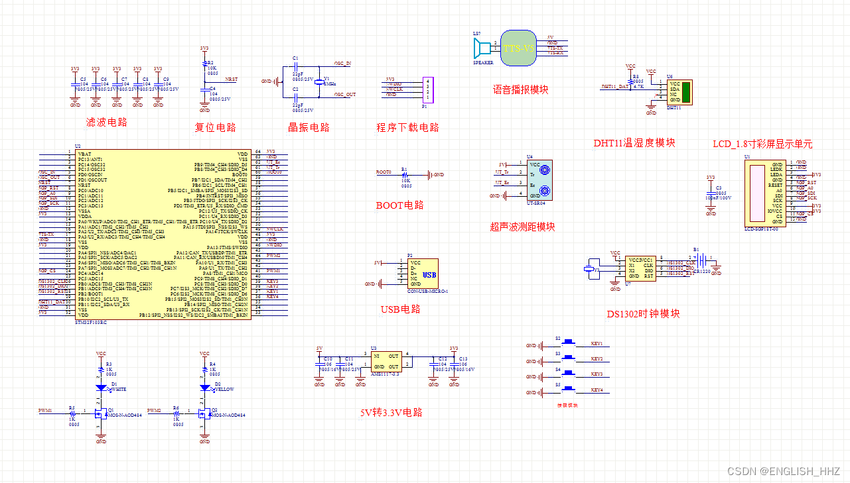Click the PWM2 net label near R6
Screen dimensions: 850x483
pos(155,411)
